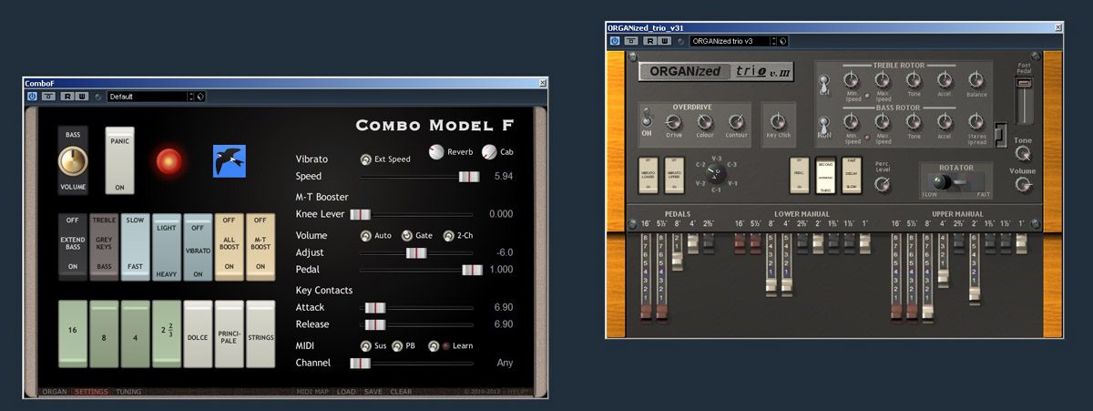Click the vibrato/chorus selector knob (V-3, C-3)
Viewport: 1093px width, 411px height.
[717, 172]
